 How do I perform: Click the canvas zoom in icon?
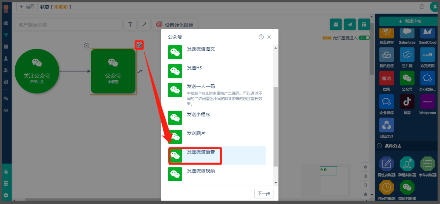tap(365, 176)
